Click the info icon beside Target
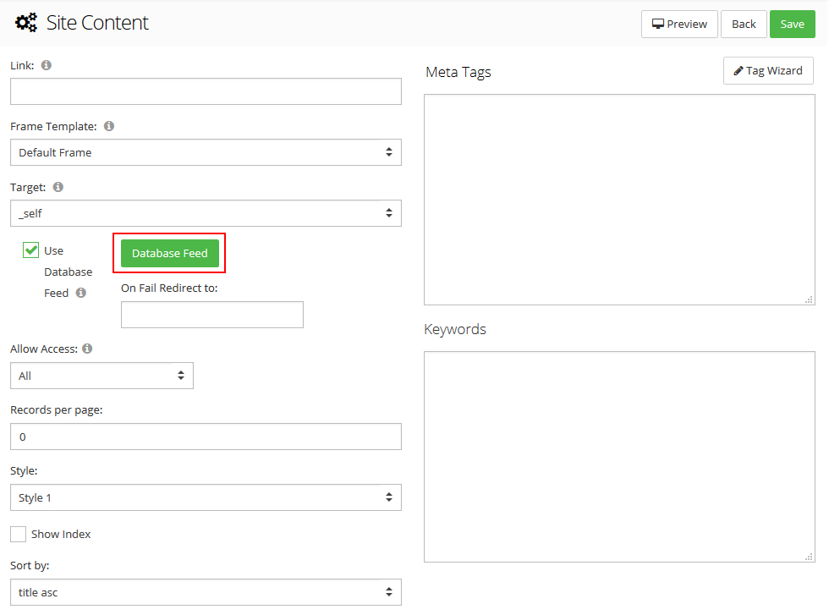 click(x=58, y=187)
